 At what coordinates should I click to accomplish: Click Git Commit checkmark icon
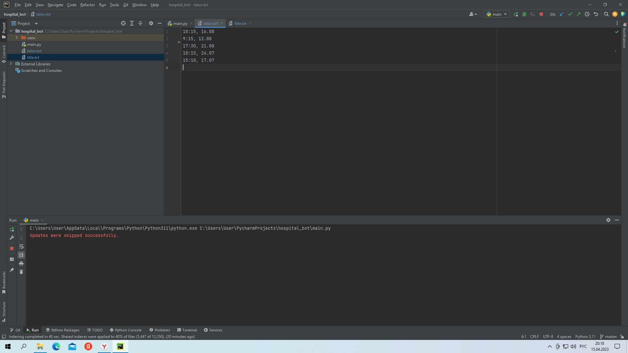[x=570, y=14]
